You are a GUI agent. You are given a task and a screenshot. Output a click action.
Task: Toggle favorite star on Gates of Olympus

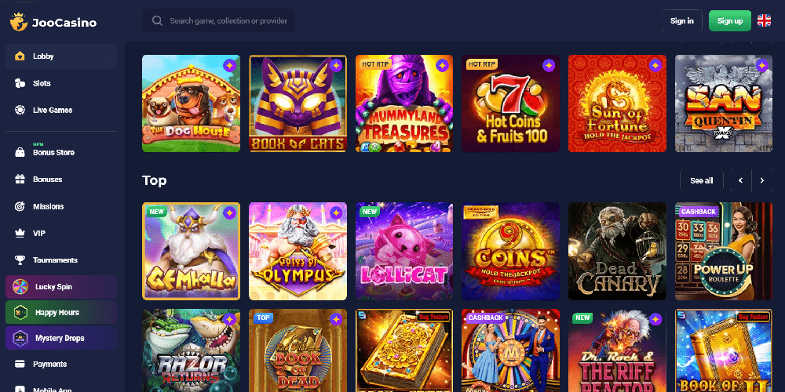(x=336, y=213)
